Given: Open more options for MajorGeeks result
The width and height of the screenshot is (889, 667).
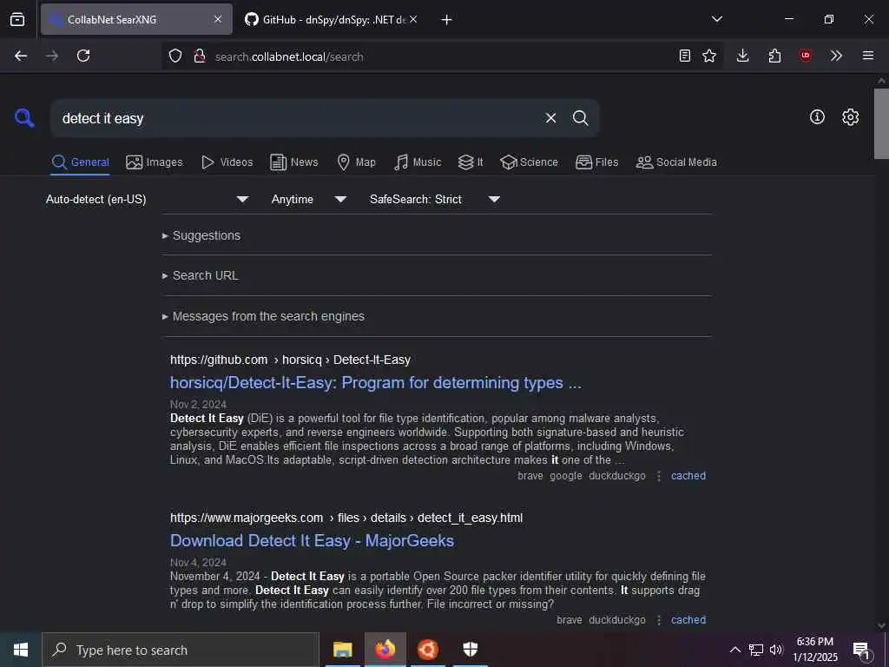Looking at the screenshot, I should pos(658,620).
